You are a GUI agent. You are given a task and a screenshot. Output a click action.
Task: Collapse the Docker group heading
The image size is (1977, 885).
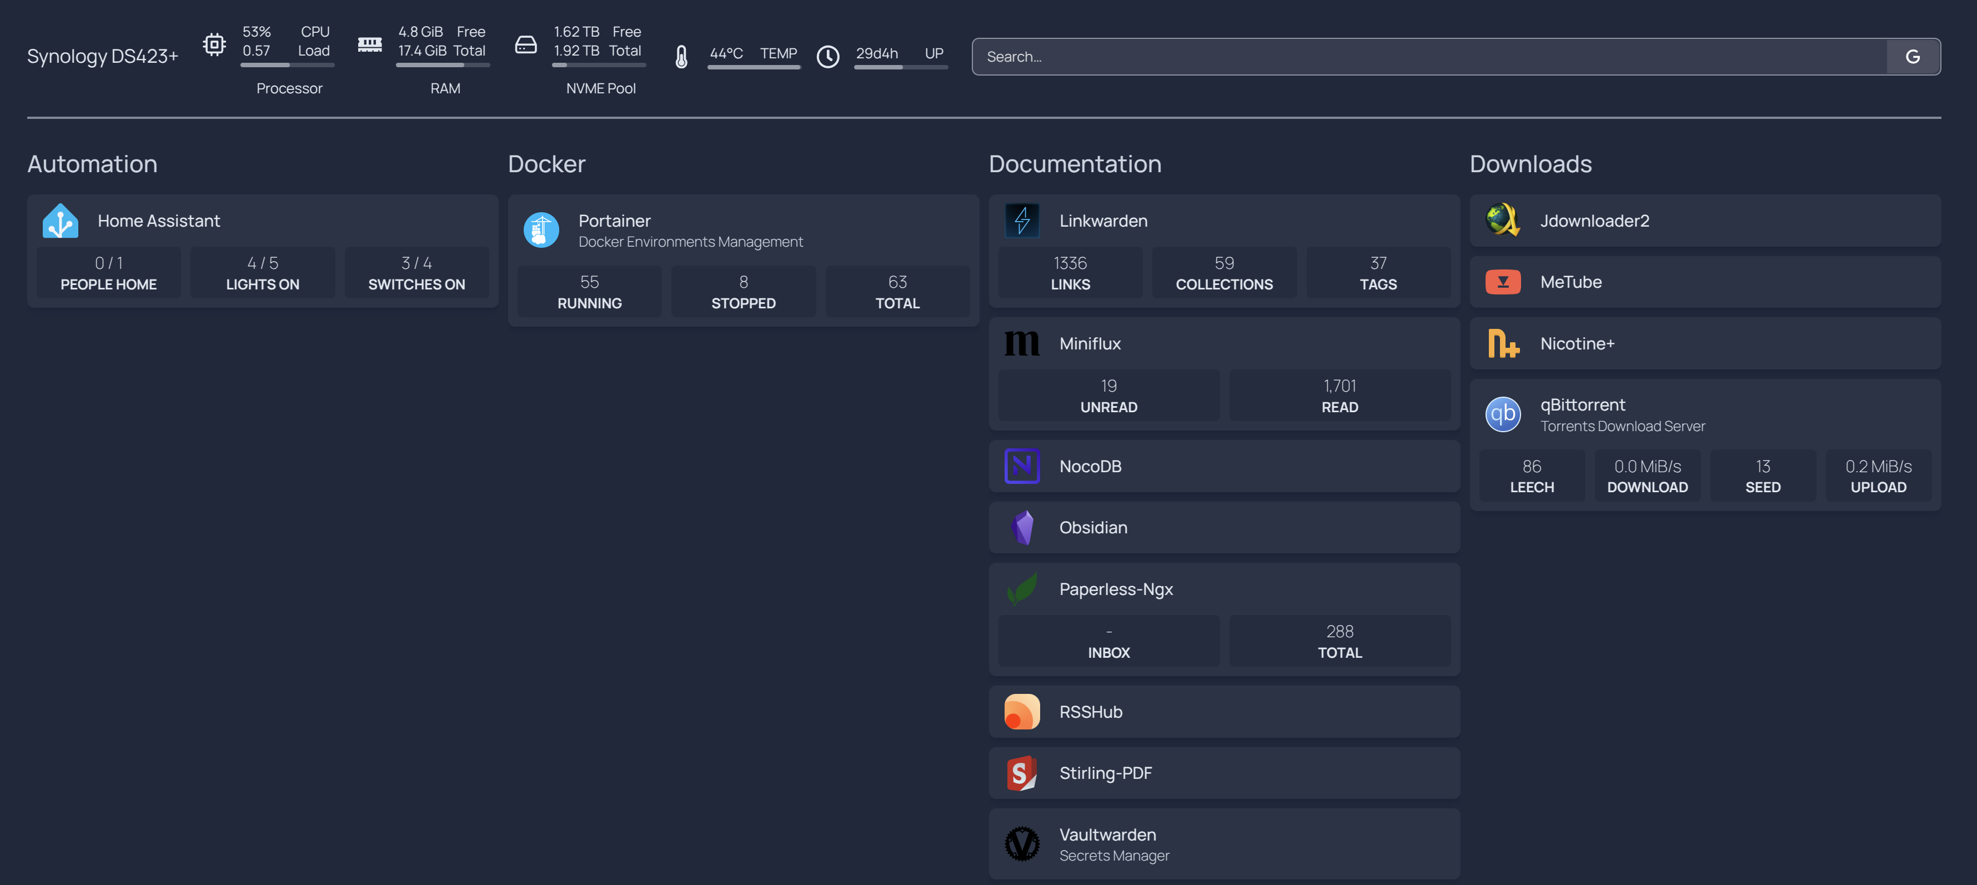[546, 163]
